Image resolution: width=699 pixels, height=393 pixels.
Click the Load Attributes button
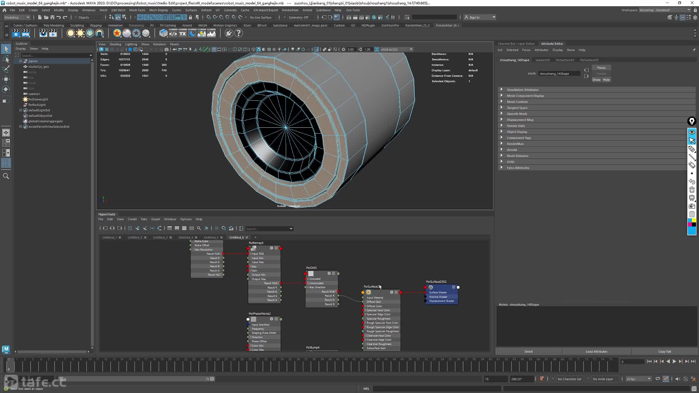click(596, 352)
